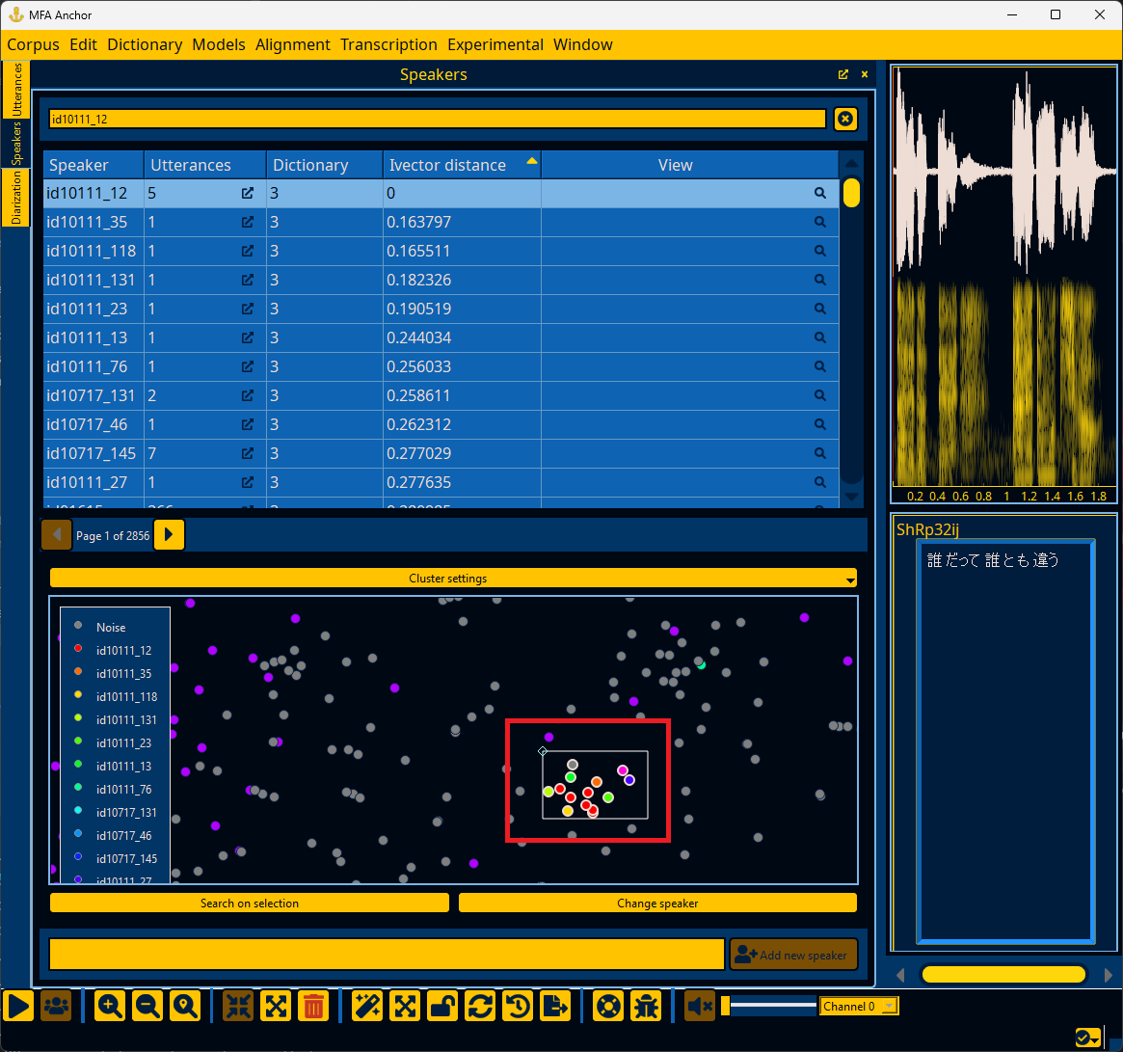This screenshot has width=1123, height=1052.
Task: Open the checkmark status dropdown at bottom right
Action: coord(1088,1037)
